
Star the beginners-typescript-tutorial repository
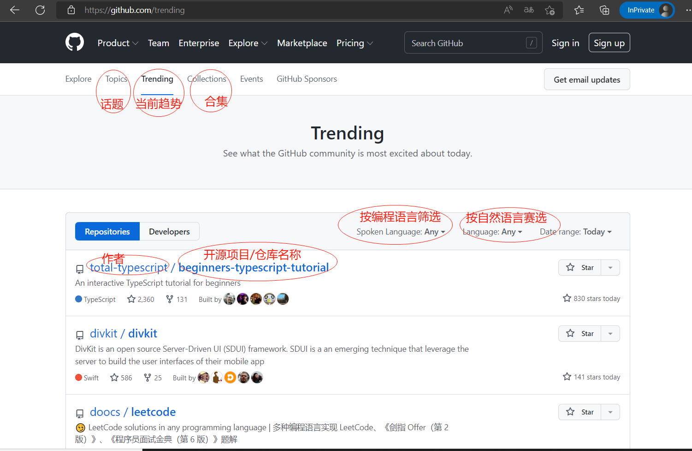pyautogui.click(x=580, y=268)
